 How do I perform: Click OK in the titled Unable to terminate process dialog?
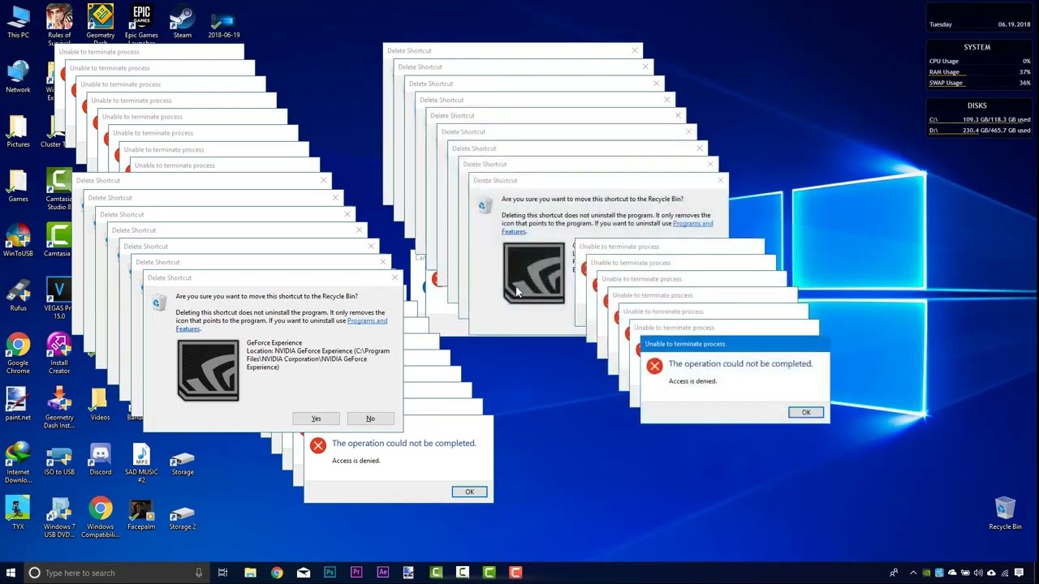coord(806,412)
